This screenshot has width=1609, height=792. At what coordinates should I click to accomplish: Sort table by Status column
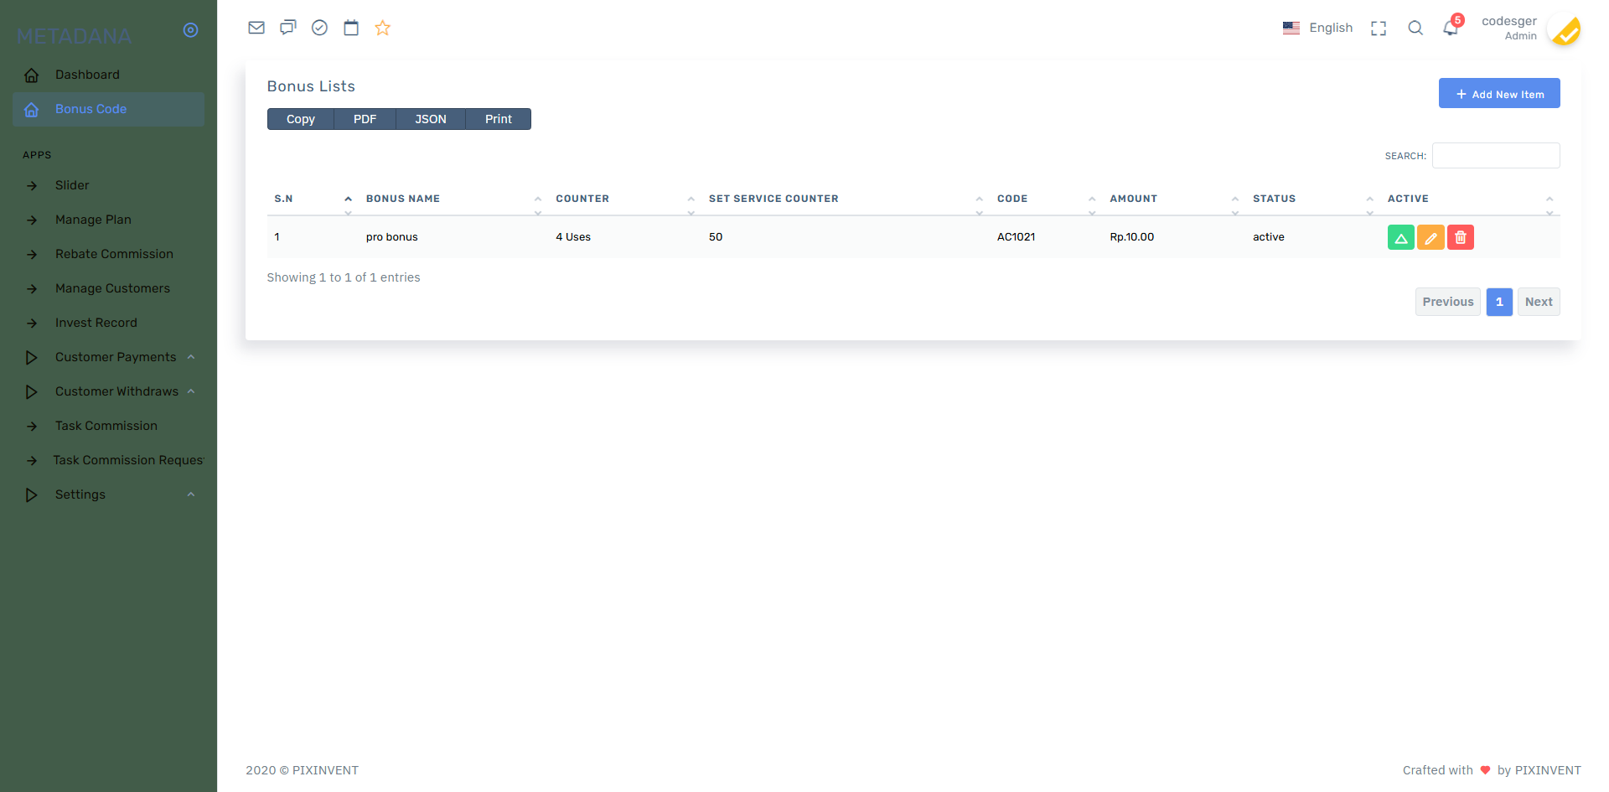[x=1313, y=199]
